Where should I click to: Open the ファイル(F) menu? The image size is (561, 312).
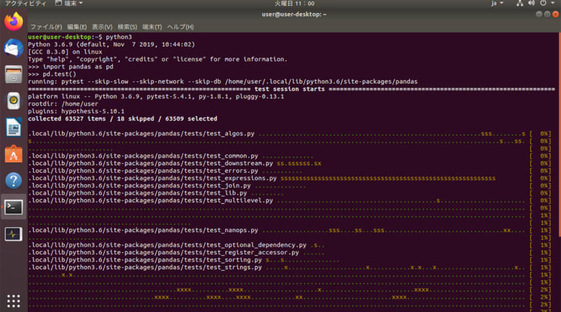click(x=46, y=27)
